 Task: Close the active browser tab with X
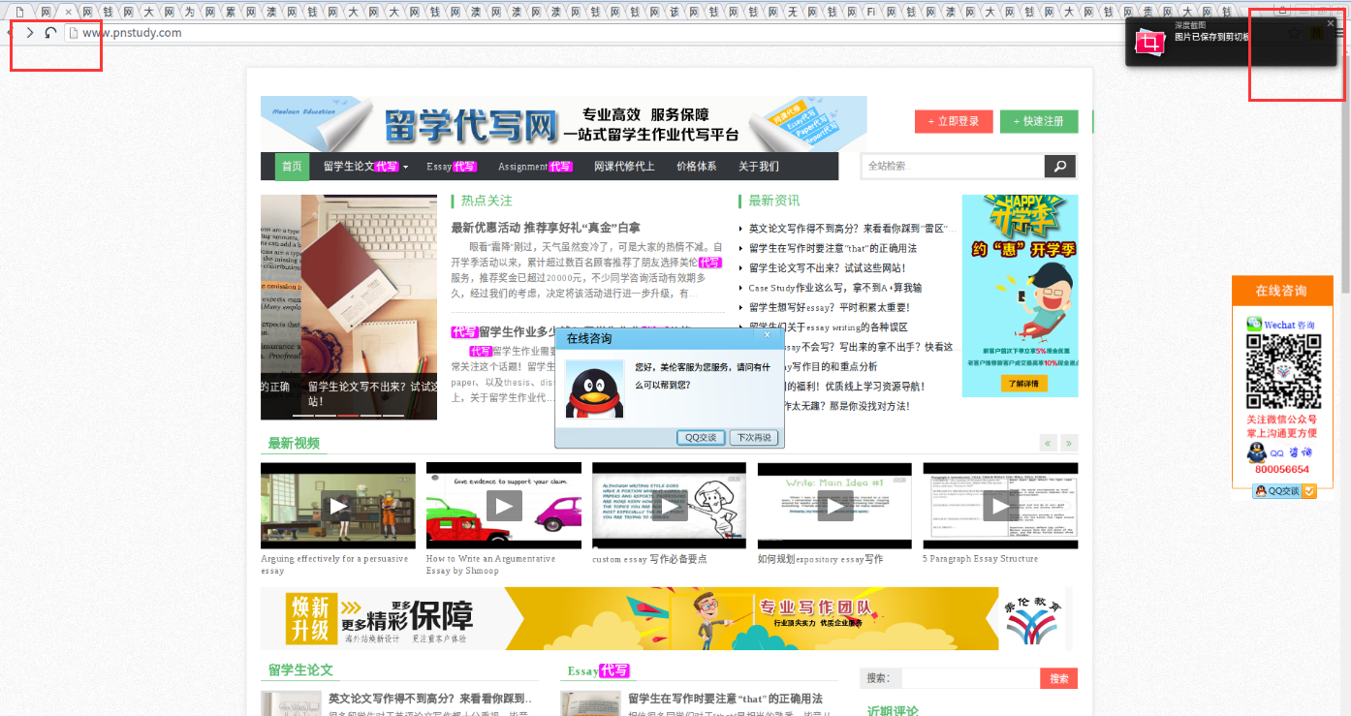point(68,13)
